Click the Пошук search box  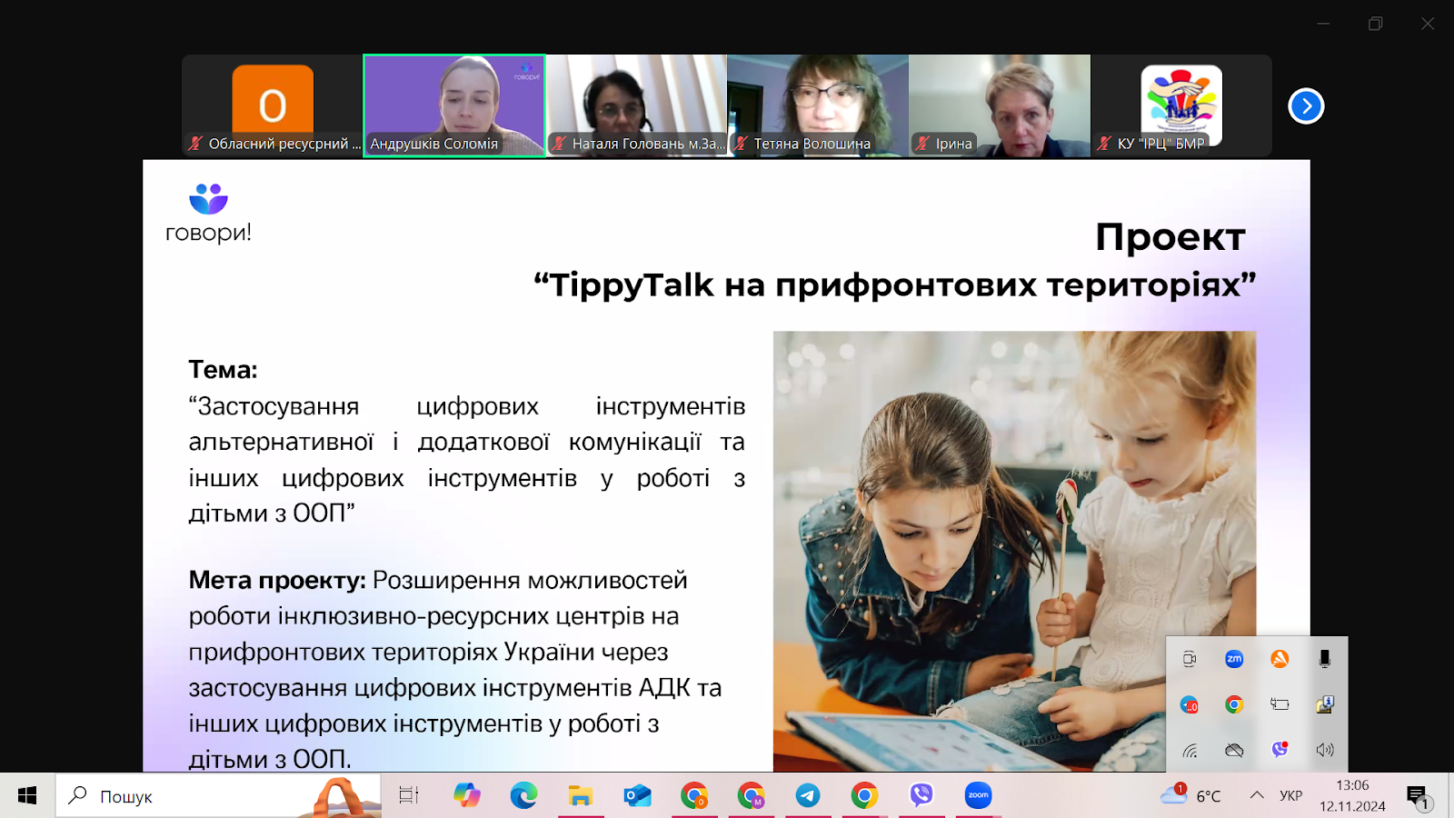(x=218, y=796)
